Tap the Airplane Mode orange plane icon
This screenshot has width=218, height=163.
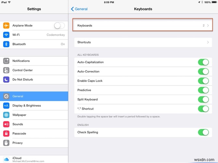point(6,26)
